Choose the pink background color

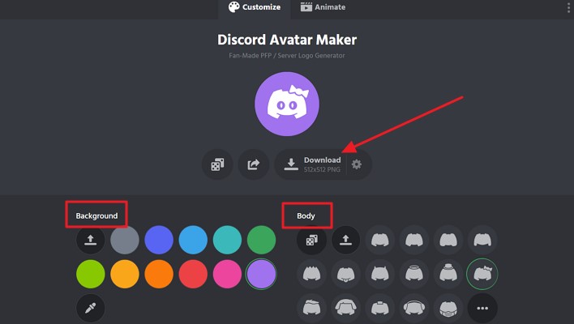227,274
